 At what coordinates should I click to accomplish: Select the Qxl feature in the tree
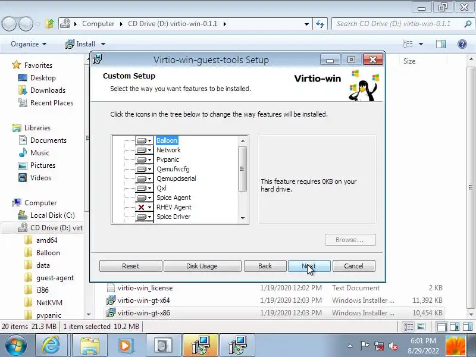pyautogui.click(x=161, y=188)
